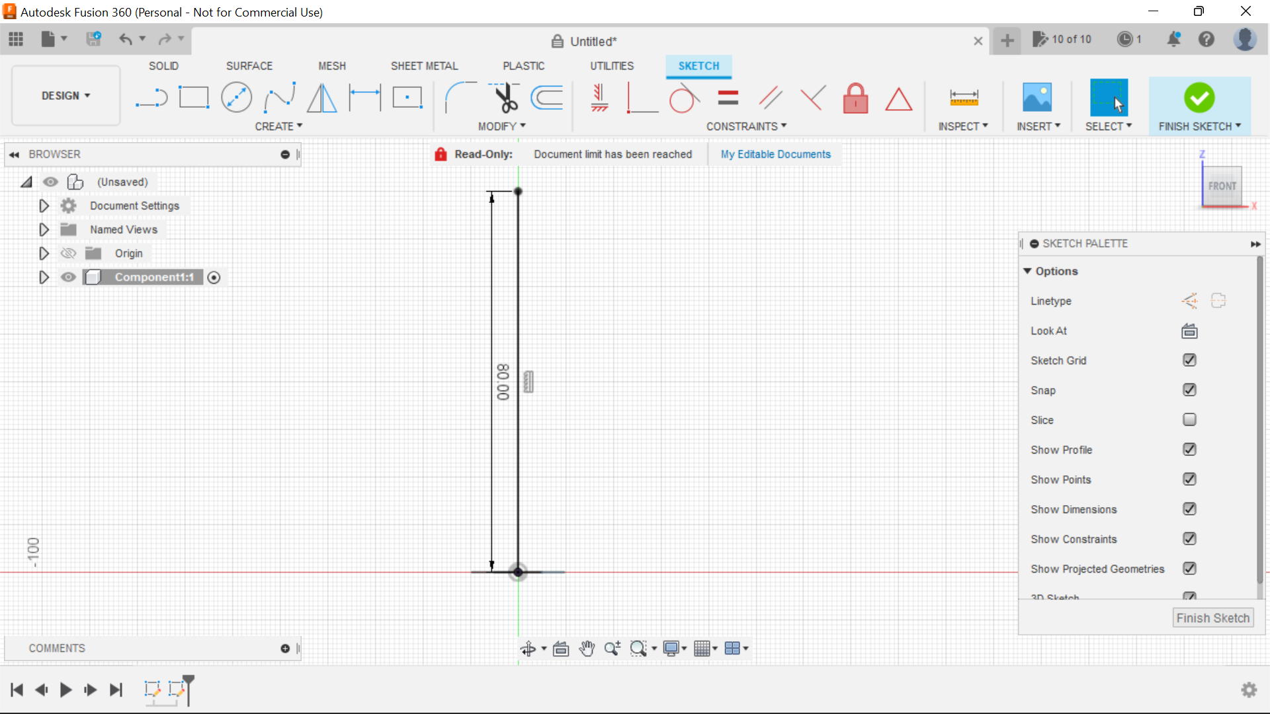Select the 2-Point Rectangle tool
The width and height of the screenshot is (1270, 714).
(194, 97)
